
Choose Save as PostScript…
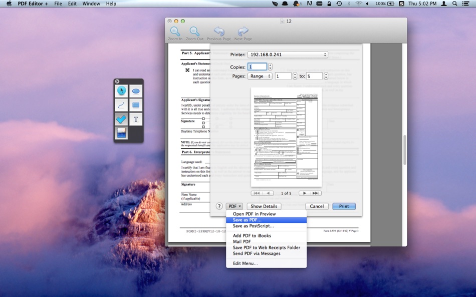[266, 226]
